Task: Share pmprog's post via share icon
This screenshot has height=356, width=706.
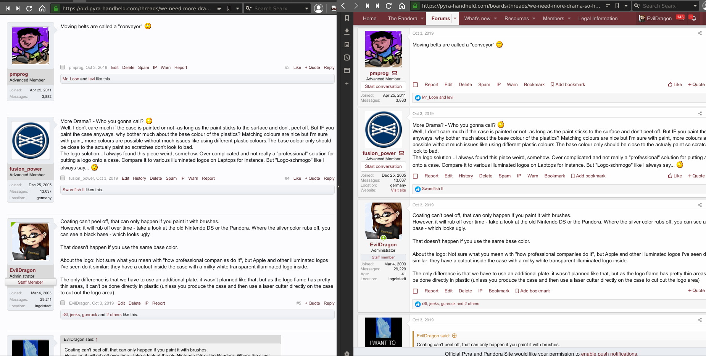Action: [700, 33]
